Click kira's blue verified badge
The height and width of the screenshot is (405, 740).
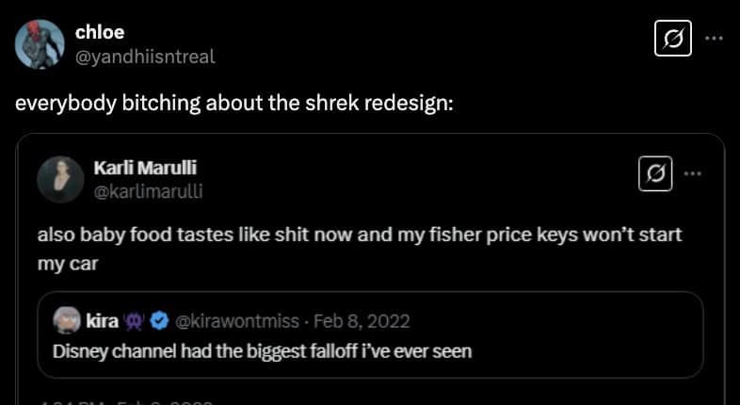(x=160, y=321)
